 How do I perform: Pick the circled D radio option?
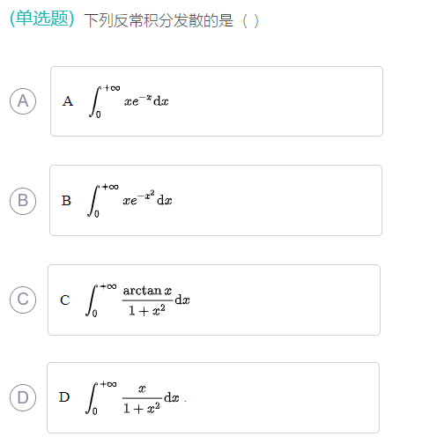pyautogui.click(x=23, y=397)
